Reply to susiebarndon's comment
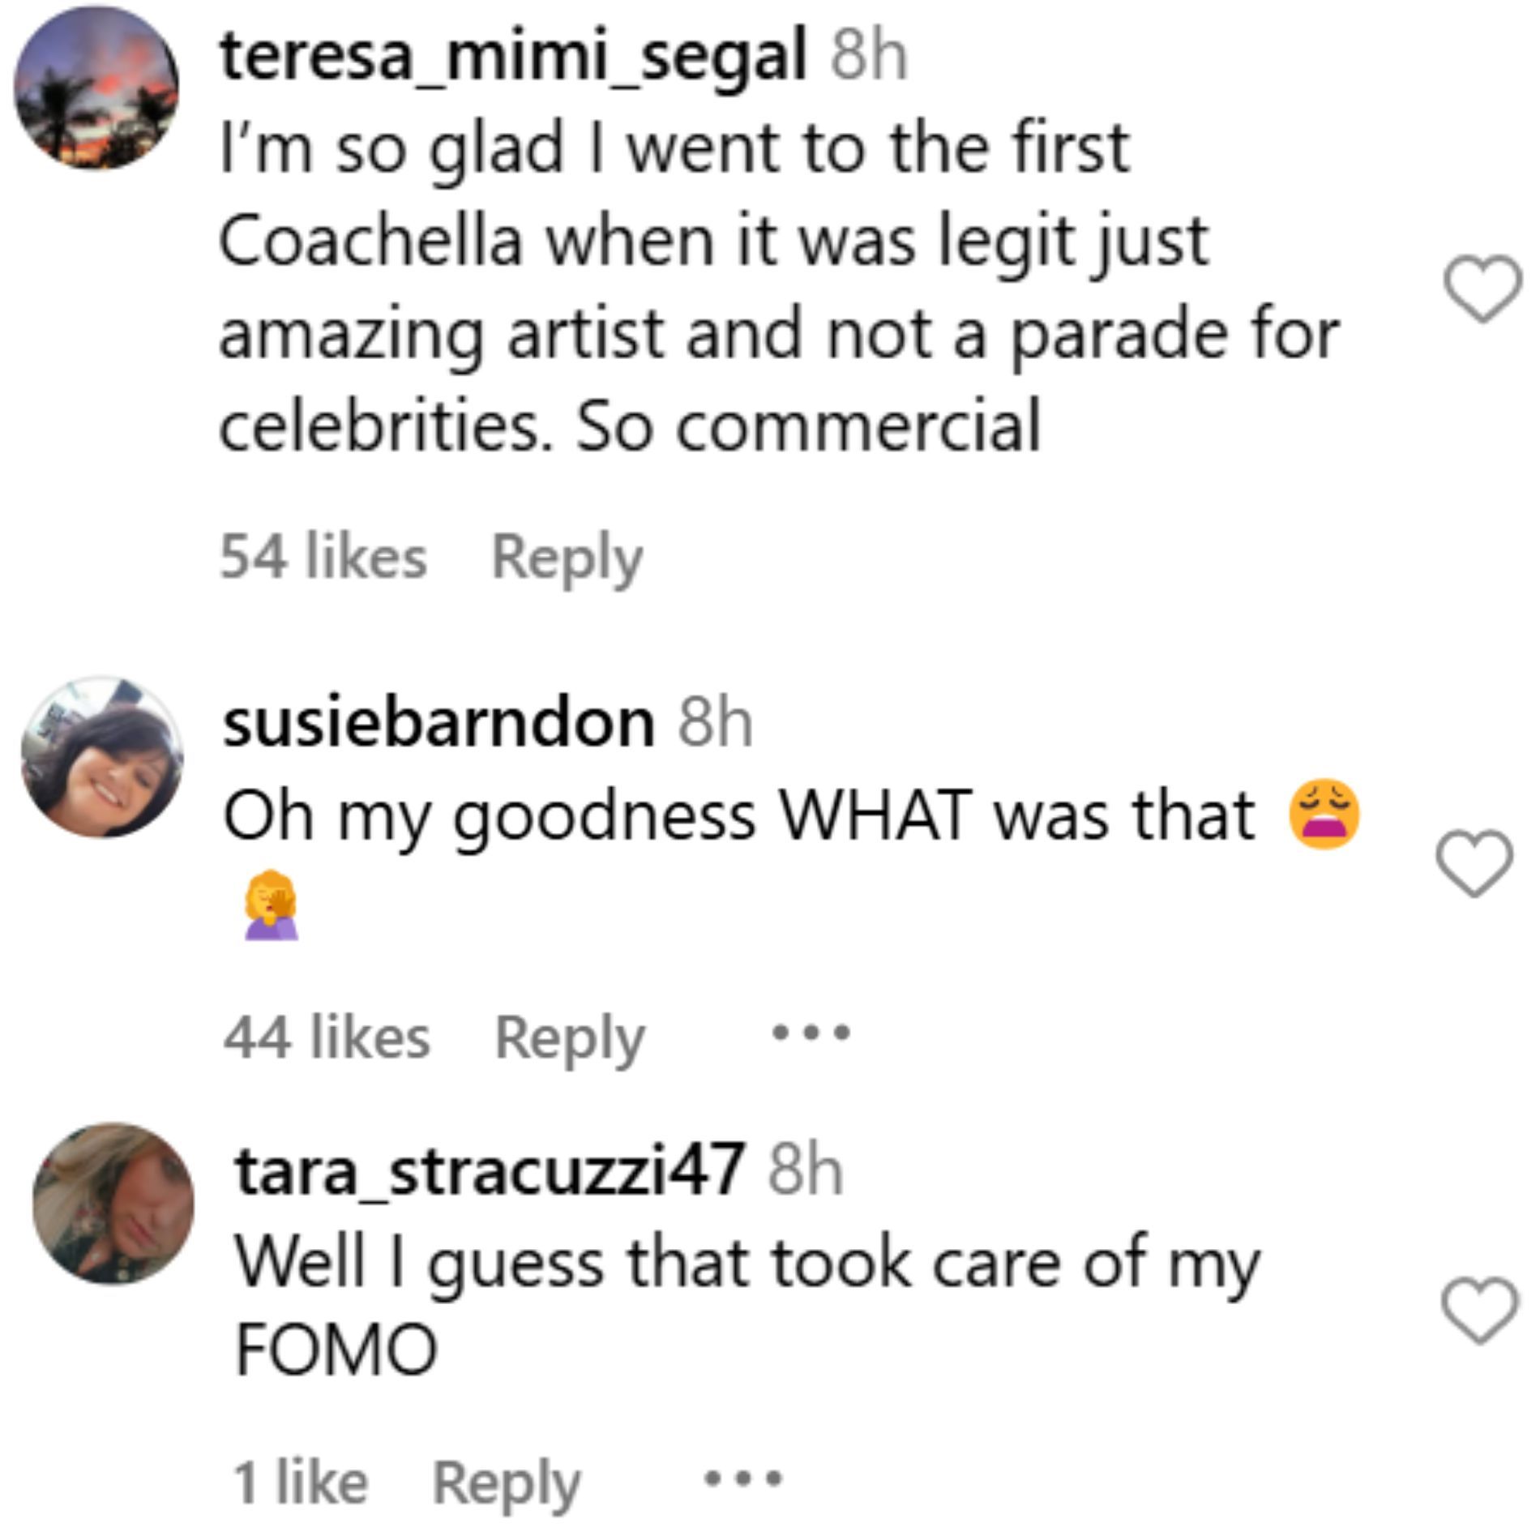The image size is (1540, 1540). point(570,1037)
